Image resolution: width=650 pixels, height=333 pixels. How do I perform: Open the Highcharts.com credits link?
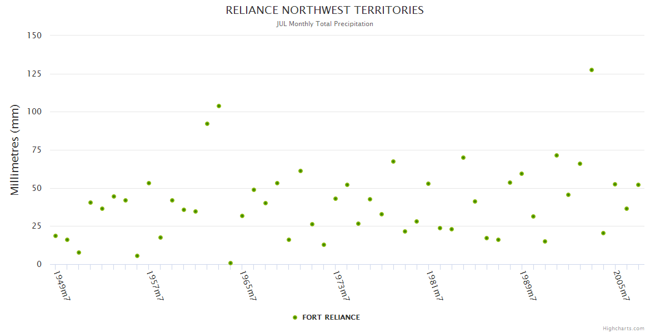click(x=623, y=328)
